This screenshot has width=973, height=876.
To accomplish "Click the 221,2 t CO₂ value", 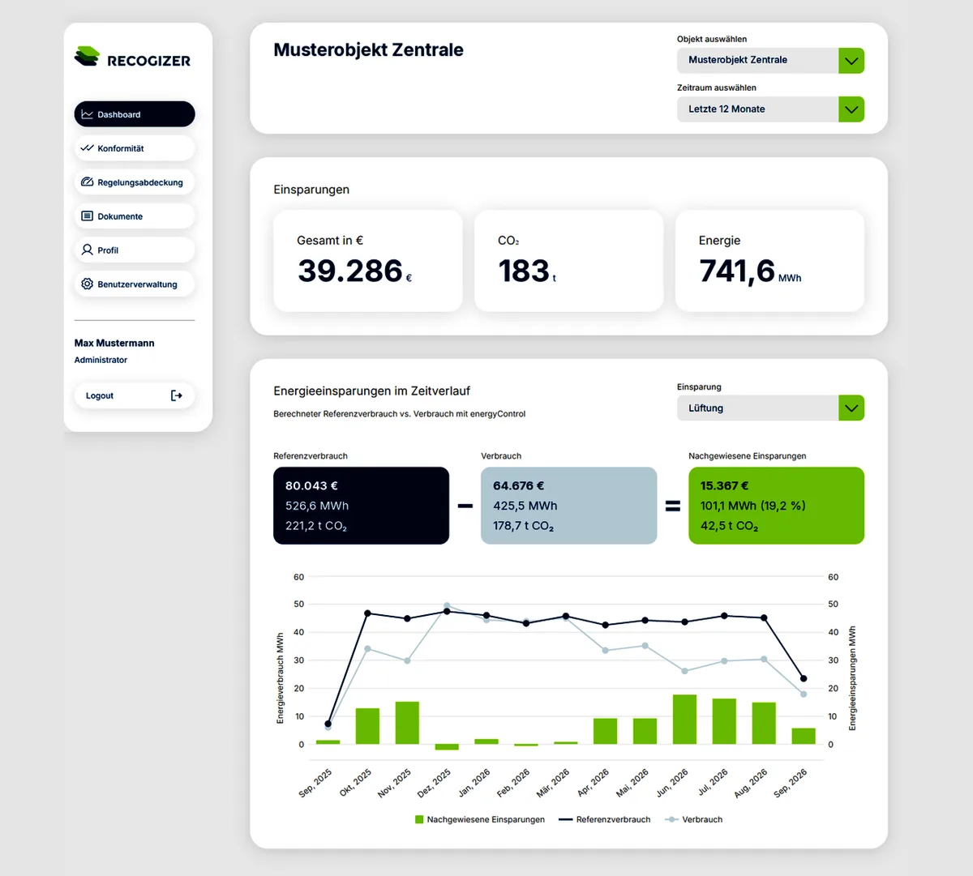I will tap(315, 526).
